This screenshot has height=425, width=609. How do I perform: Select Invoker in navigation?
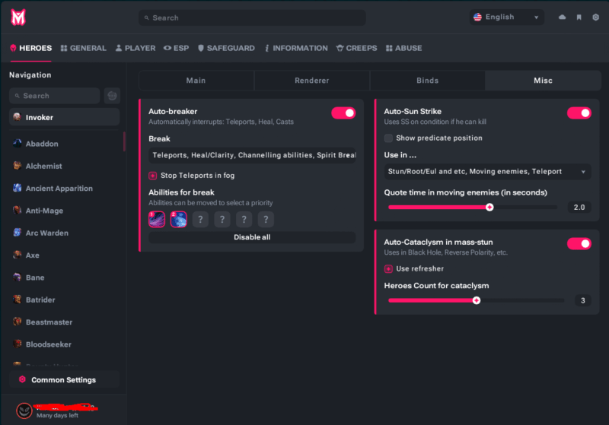coord(65,117)
